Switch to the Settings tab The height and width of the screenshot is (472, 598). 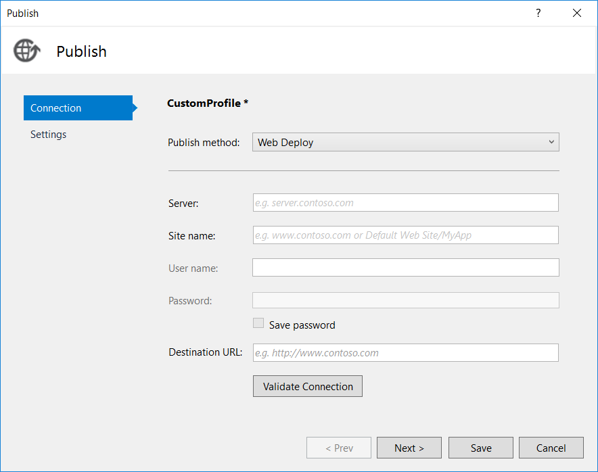[48, 134]
